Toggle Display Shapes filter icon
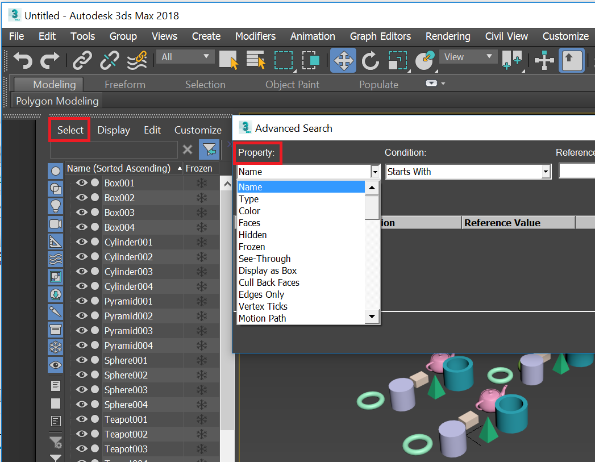This screenshot has height=462, width=595. tap(55, 189)
